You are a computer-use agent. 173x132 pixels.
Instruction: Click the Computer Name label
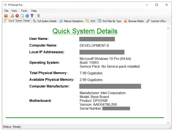[43, 45]
